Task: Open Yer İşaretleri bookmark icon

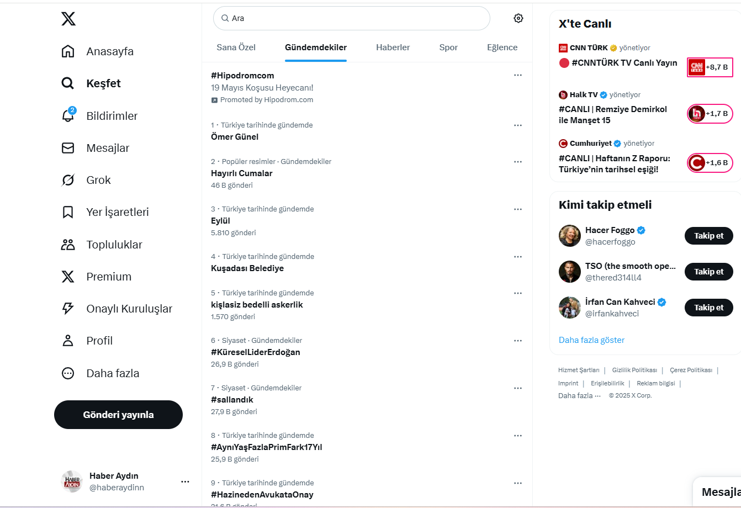Action: tap(68, 212)
